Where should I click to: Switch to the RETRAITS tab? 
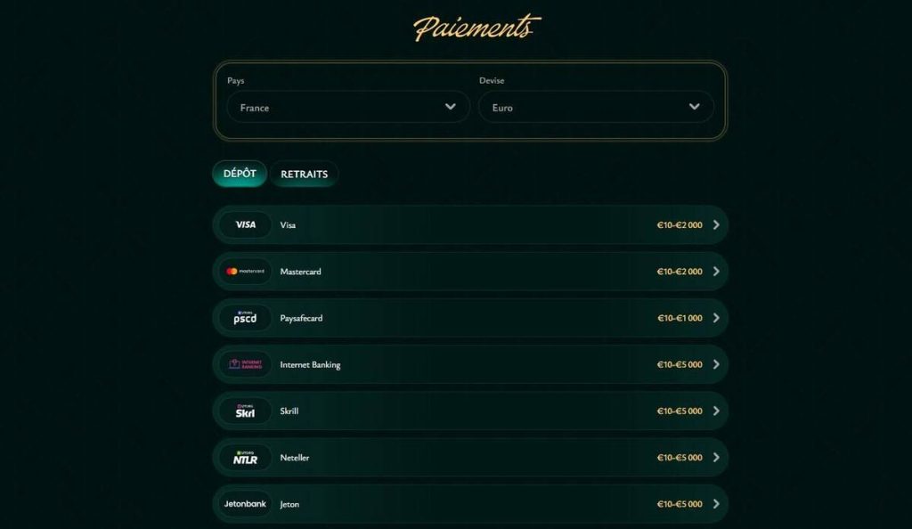(304, 174)
